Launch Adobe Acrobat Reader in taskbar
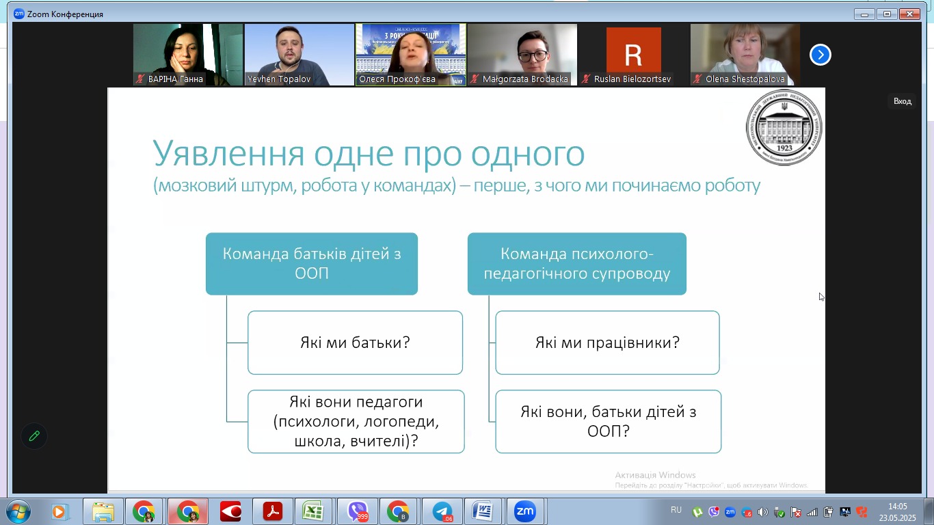Screen dimensions: 934x525 coord(273,511)
